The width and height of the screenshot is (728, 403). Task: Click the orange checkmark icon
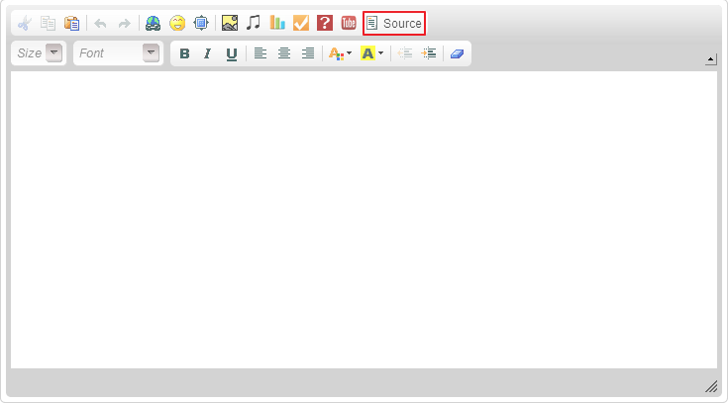click(301, 23)
